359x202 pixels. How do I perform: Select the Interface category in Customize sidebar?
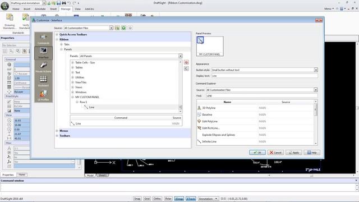tap(44, 53)
